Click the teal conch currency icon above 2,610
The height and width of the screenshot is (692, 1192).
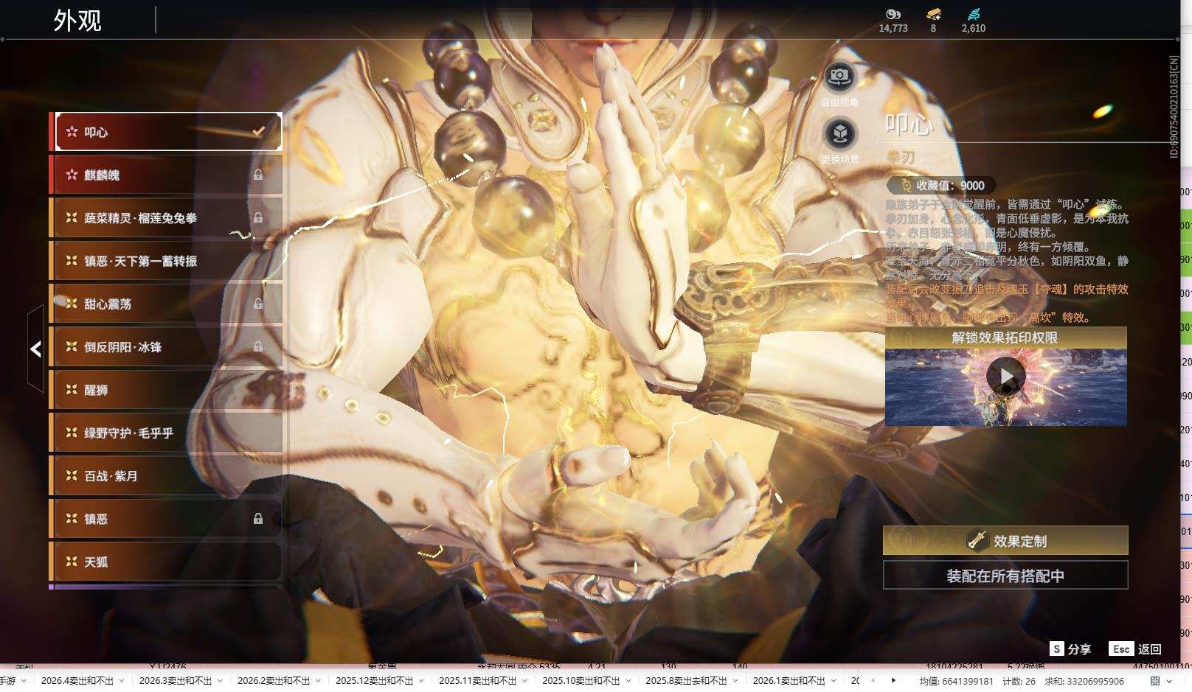(974, 14)
